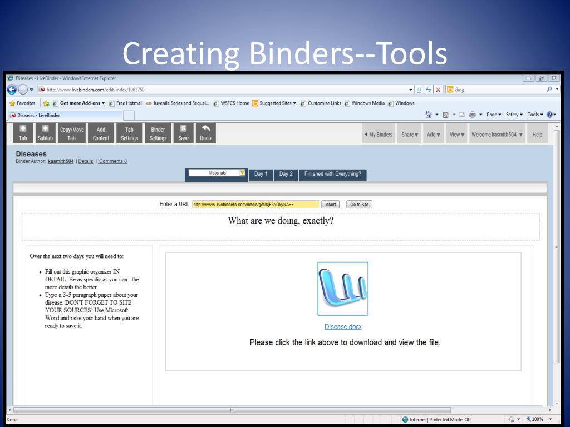Click the Insert button next to the URL
This screenshot has width=570, height=427.
pyautogui.click(x=330, y=204)
